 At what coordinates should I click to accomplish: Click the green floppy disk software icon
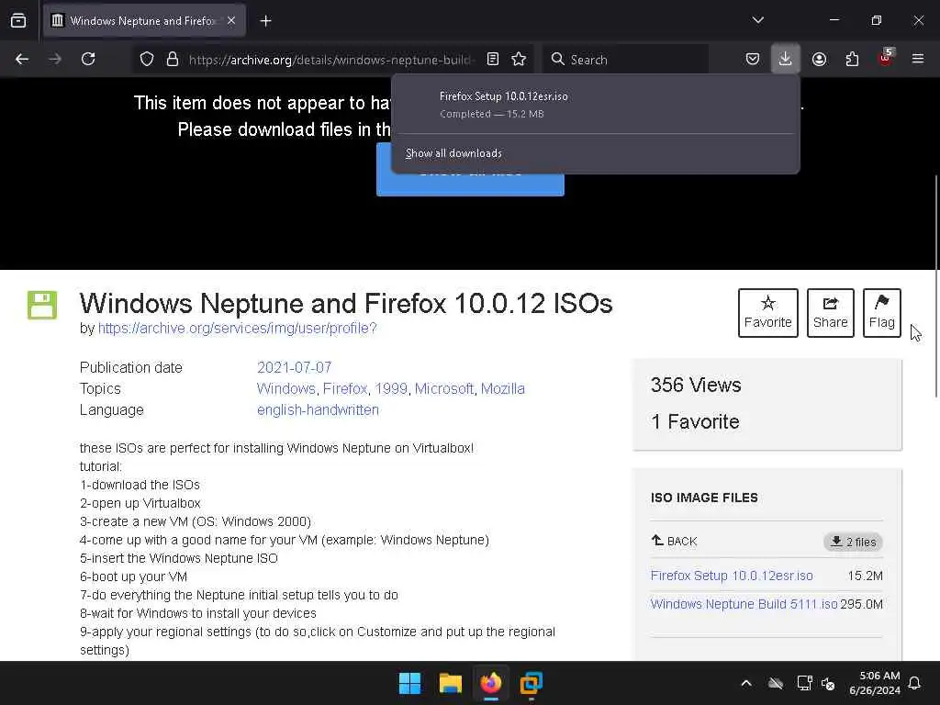[42, 305]
